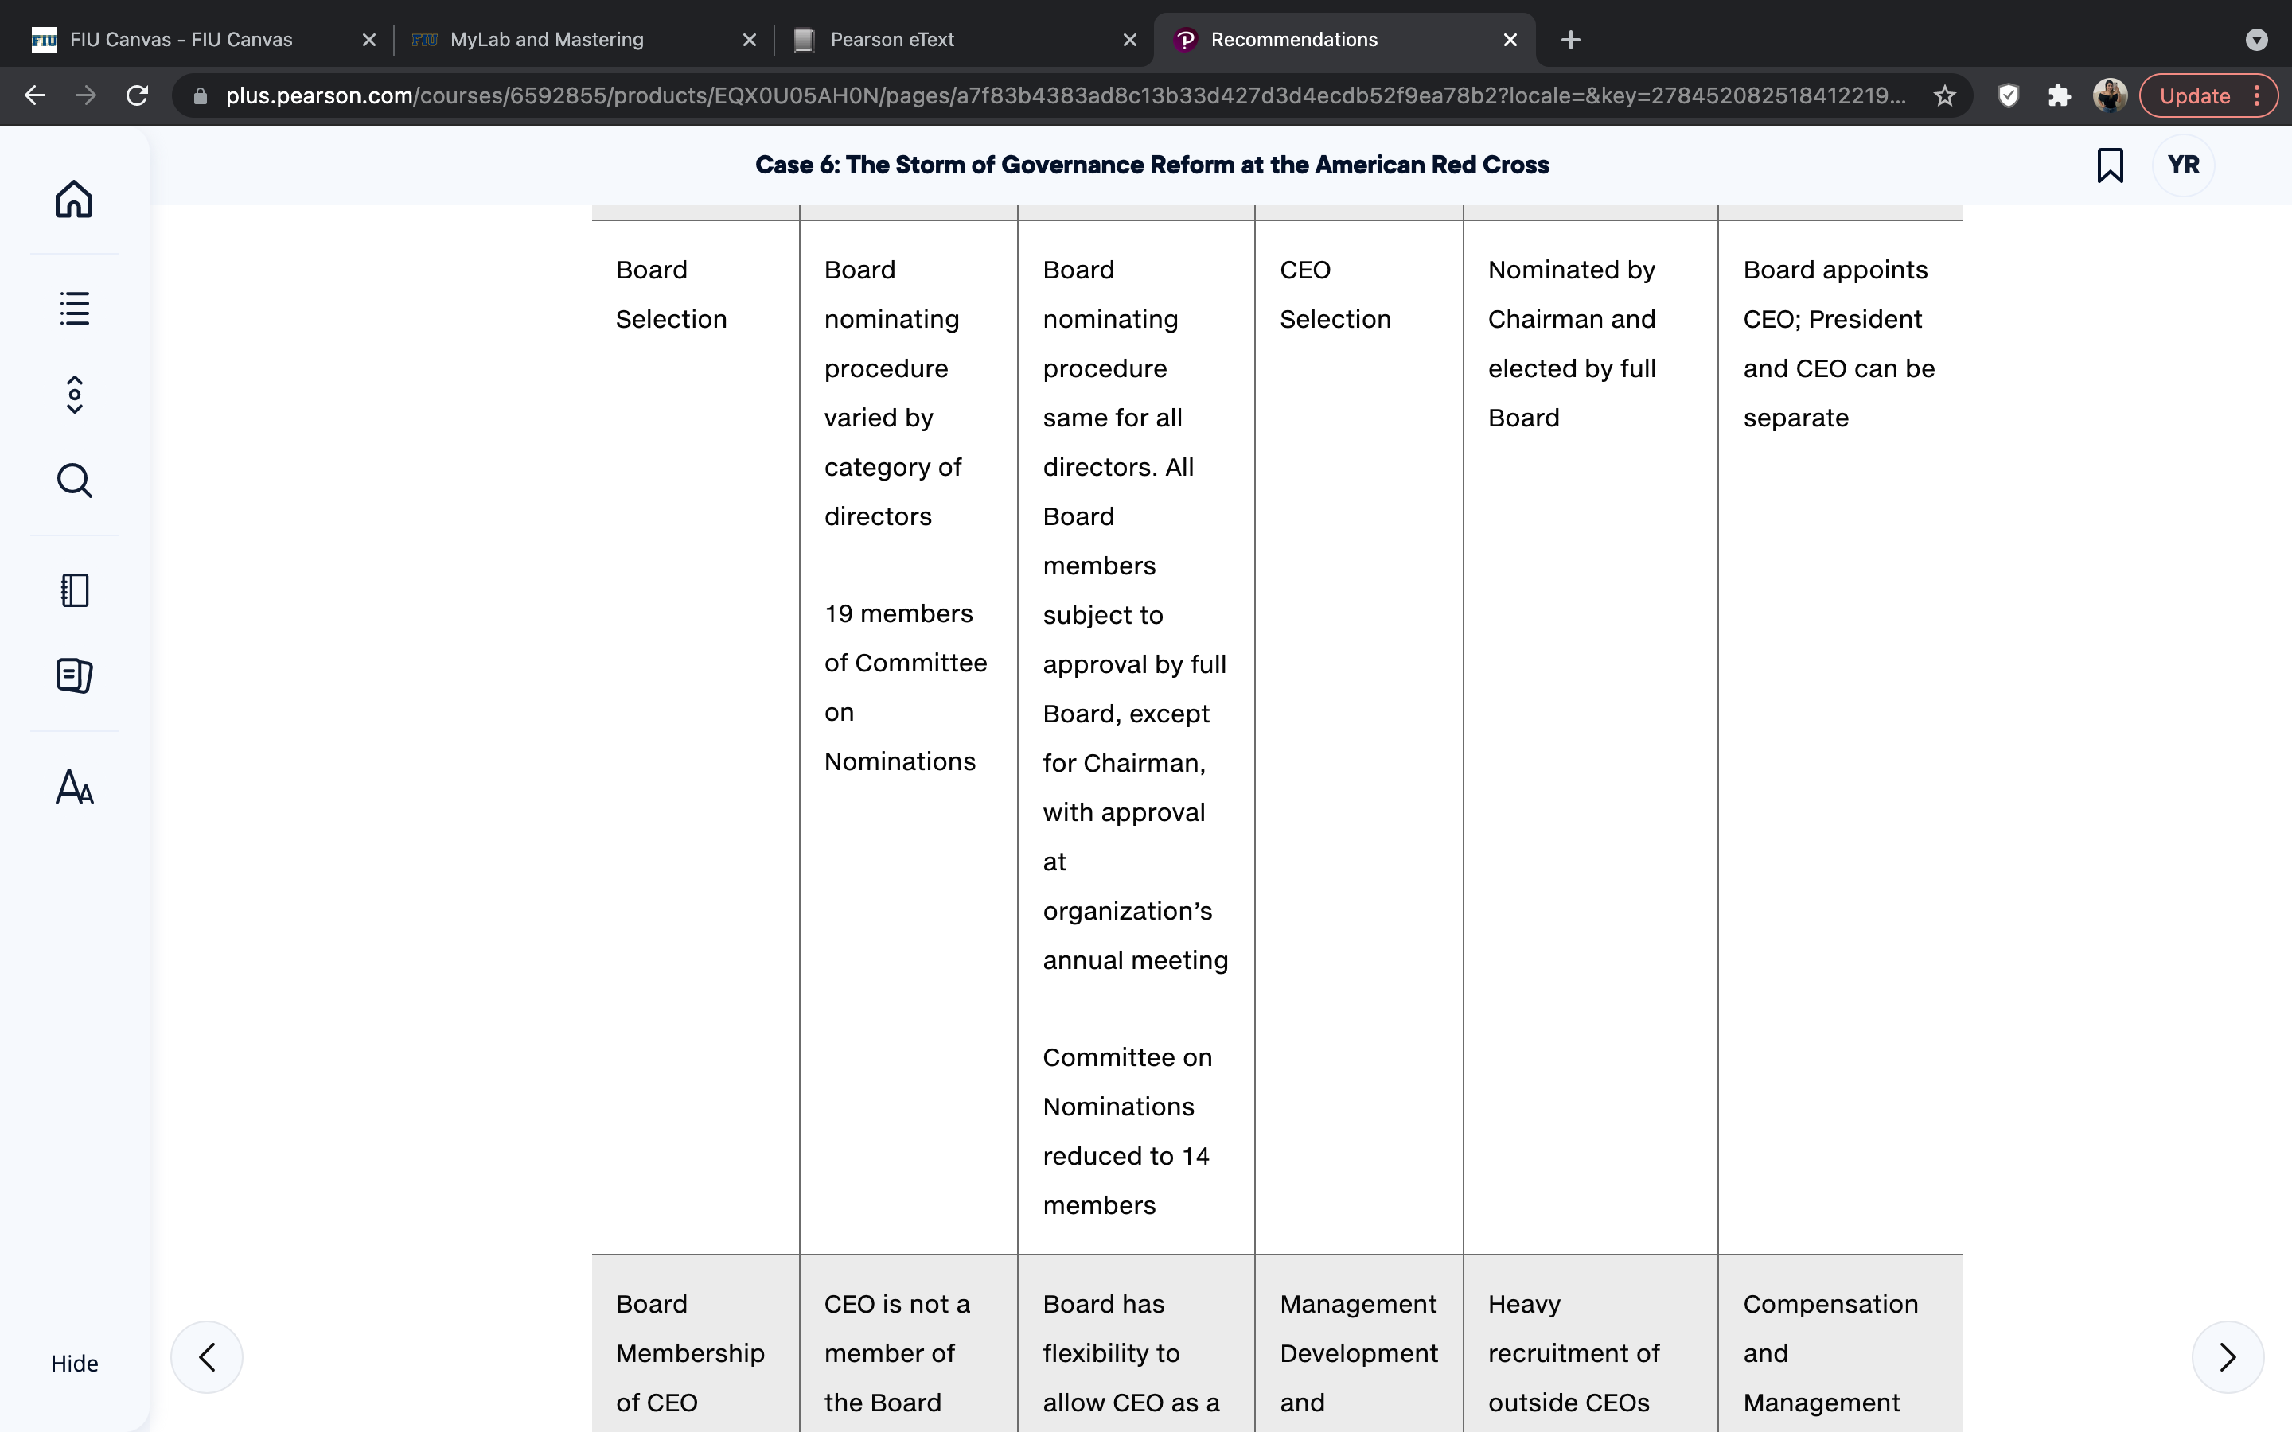Go to the next page arrow

(x=2228, y=1357)
